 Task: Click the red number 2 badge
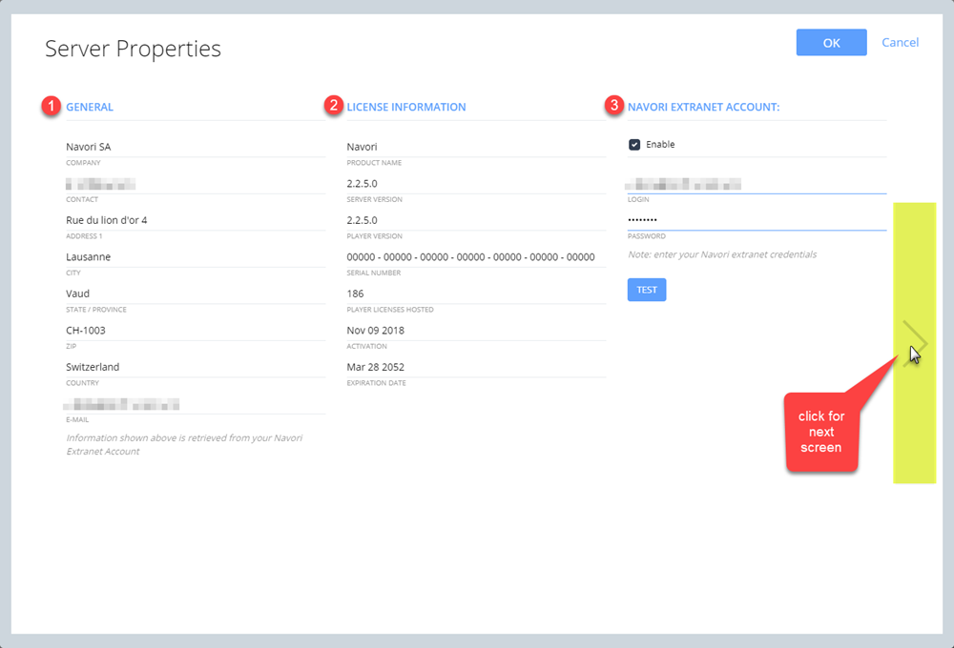(332, 107)
